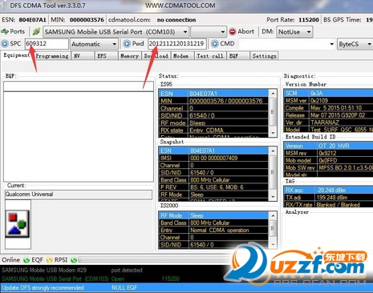Image resolution: width=373 pixels, height=293 pixels.
Task: Click the red Abort icon
Action: tap(233, 32)
